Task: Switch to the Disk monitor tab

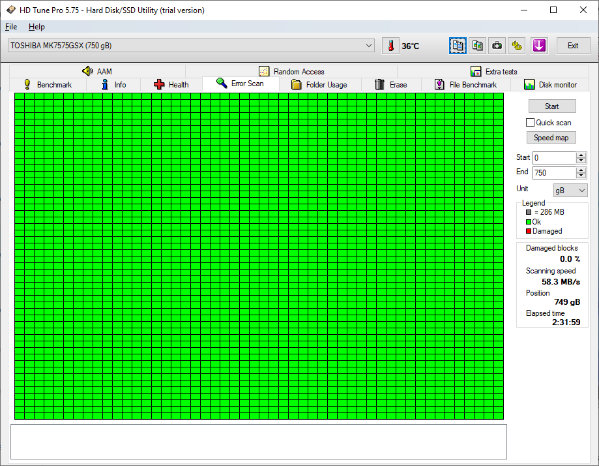Action: point(550,85)
